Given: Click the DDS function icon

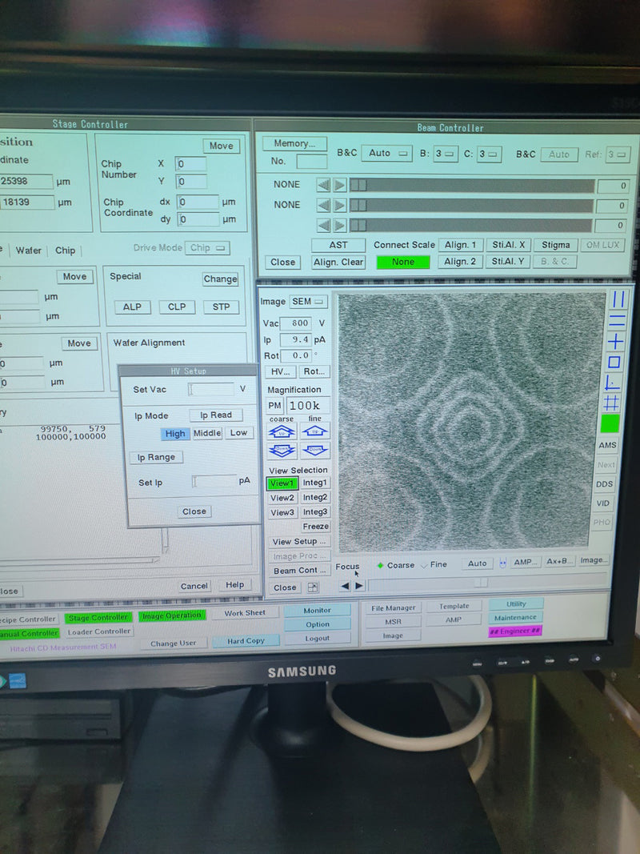Looking at the screenshot, I should click(605, 483).
